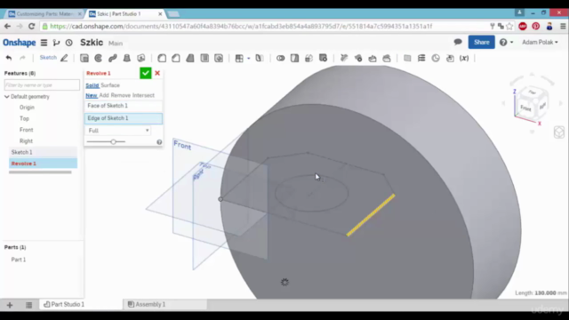Select the Plane tool icon
The height and width of the screenshot is (320, 569).
(407, 58)
